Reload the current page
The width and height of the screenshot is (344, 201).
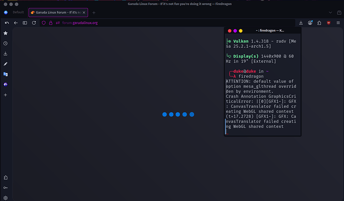point(33,22)
